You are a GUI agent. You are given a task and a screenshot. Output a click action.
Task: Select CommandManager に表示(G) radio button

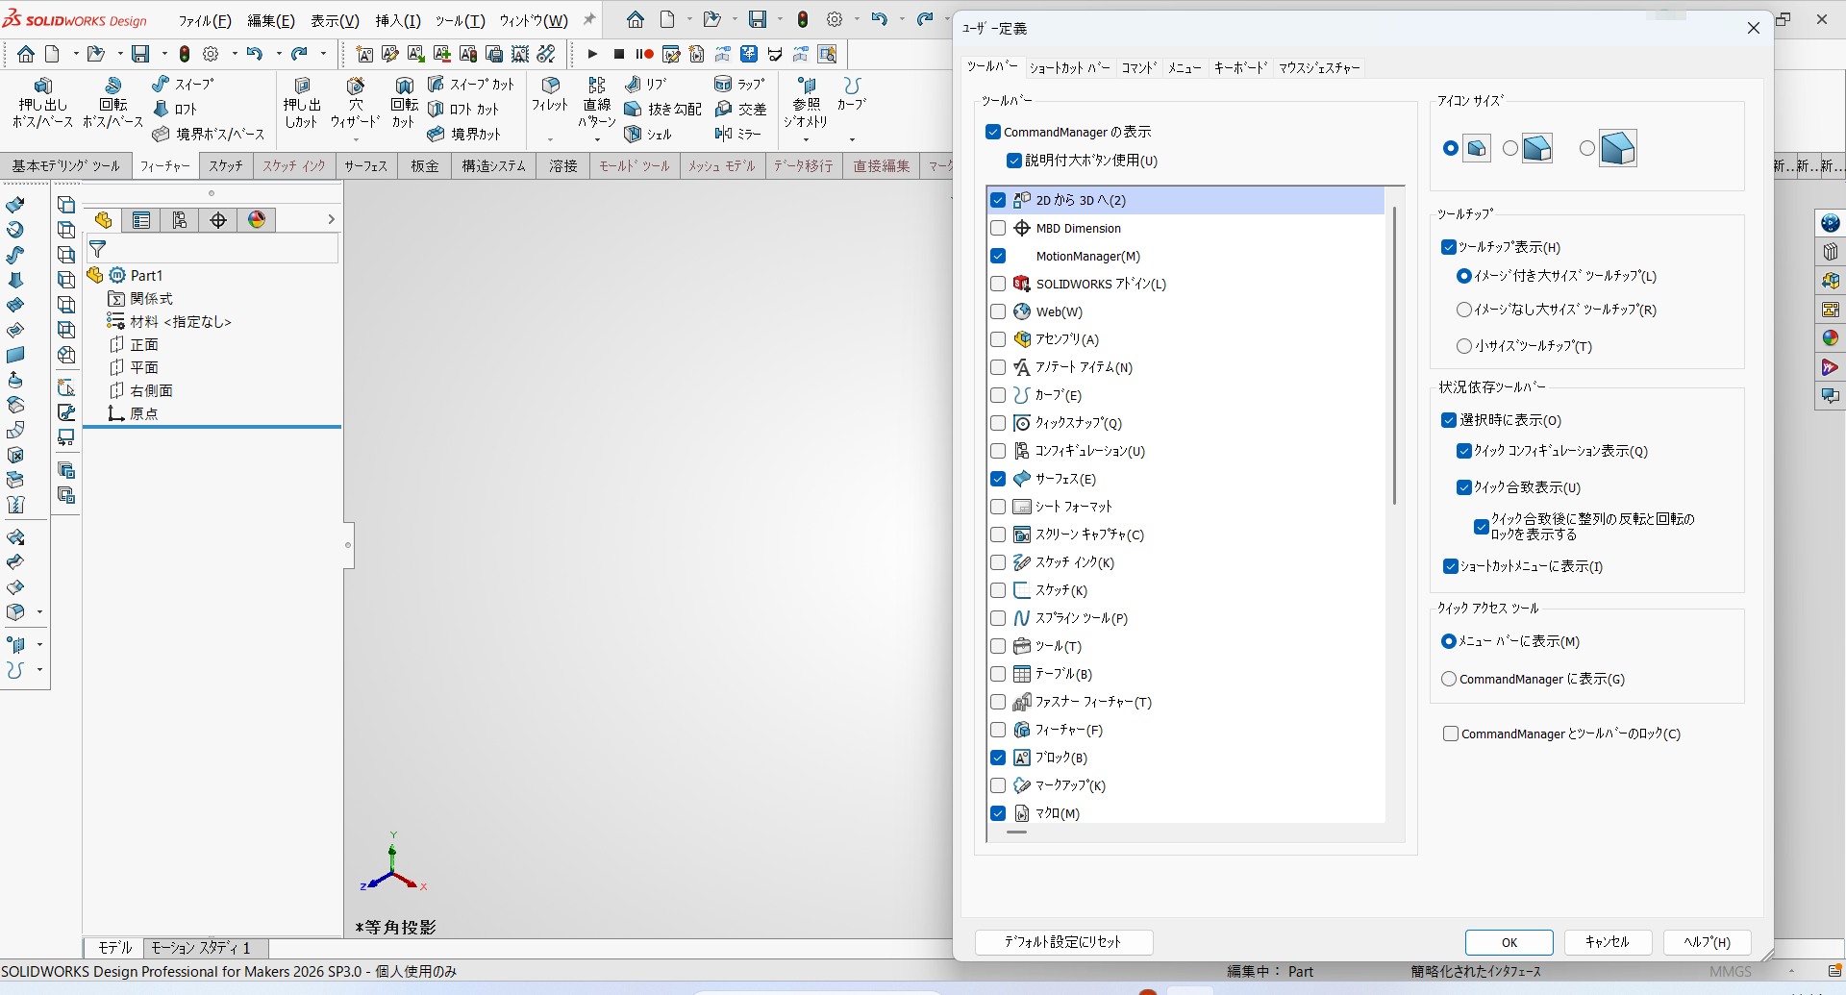pyautogui.click(x=1449, y=679)
